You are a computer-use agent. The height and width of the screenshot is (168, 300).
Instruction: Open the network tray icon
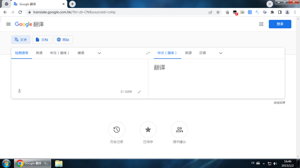point(270,163)
